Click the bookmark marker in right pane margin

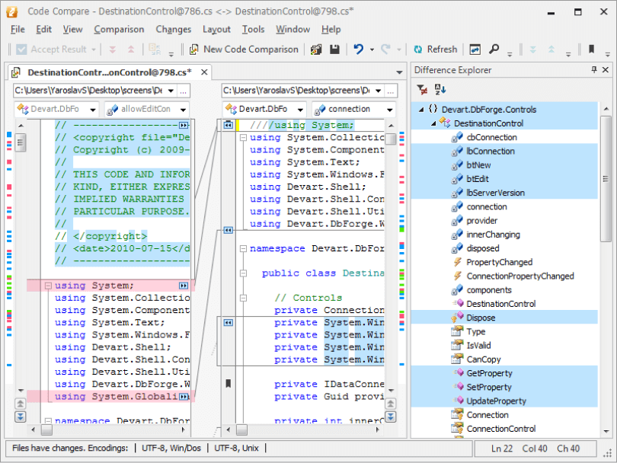click(229, 384)
